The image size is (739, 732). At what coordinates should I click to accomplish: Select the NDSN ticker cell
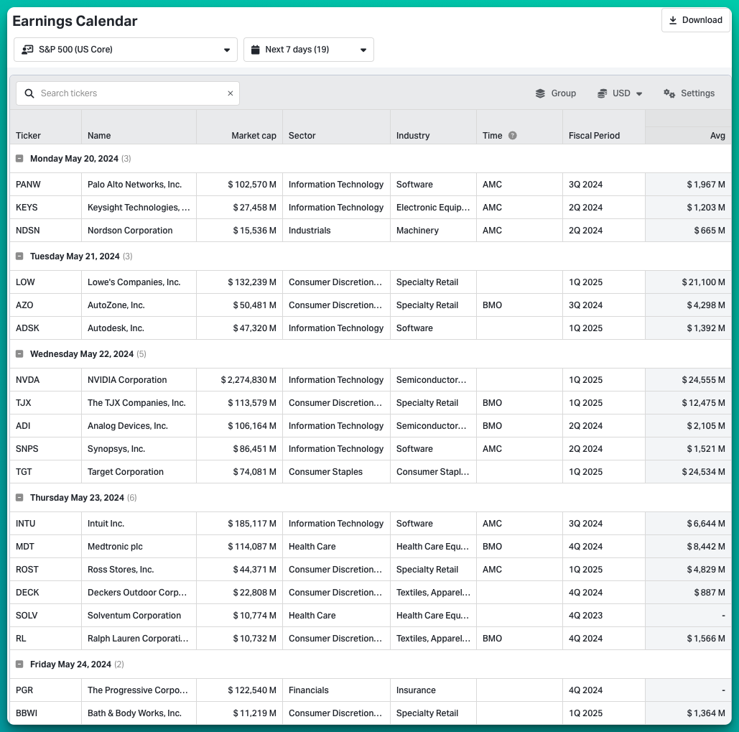[x=46, y=231]
